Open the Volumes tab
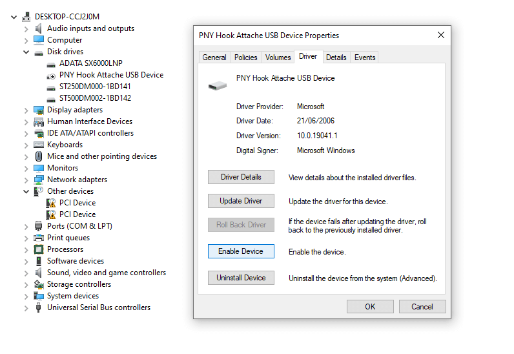 click(278, 57)
